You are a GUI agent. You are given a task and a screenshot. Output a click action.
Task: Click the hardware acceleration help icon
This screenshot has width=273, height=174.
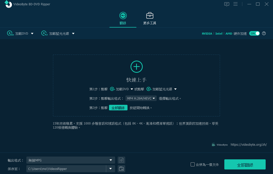click(x=264, y=33)
